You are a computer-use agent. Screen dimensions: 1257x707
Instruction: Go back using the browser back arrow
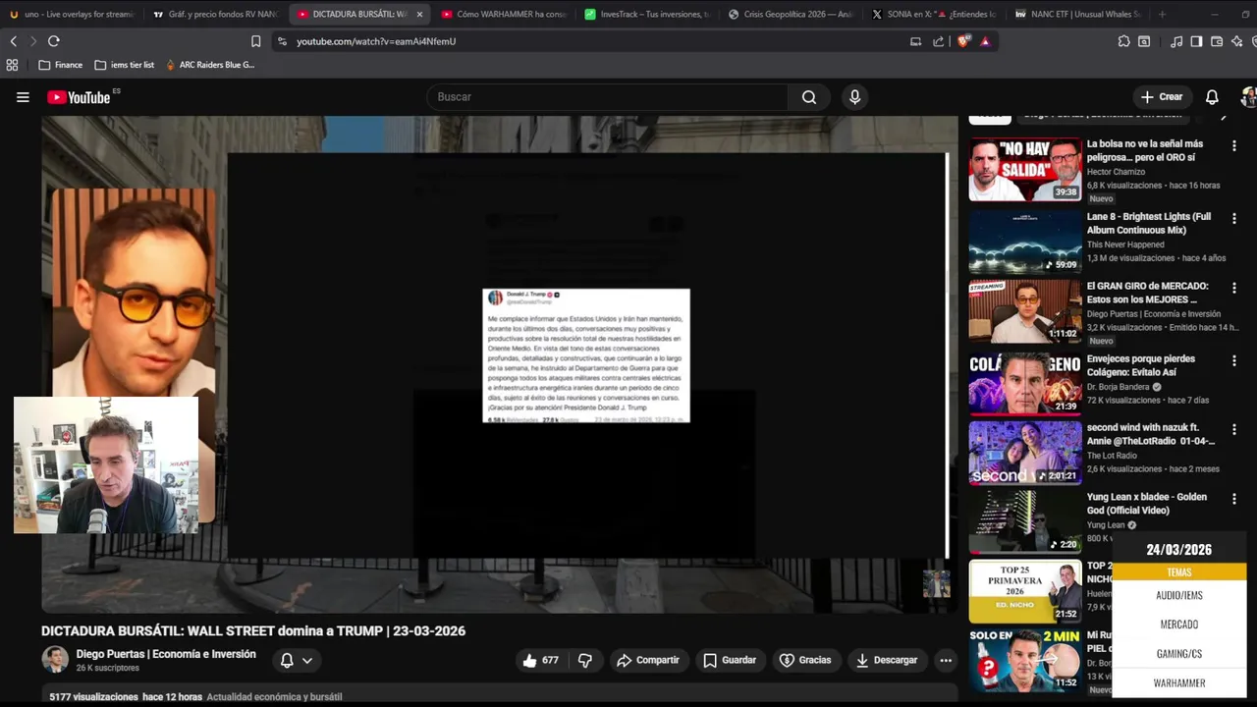pyautogui.click(x=14, y=41)
